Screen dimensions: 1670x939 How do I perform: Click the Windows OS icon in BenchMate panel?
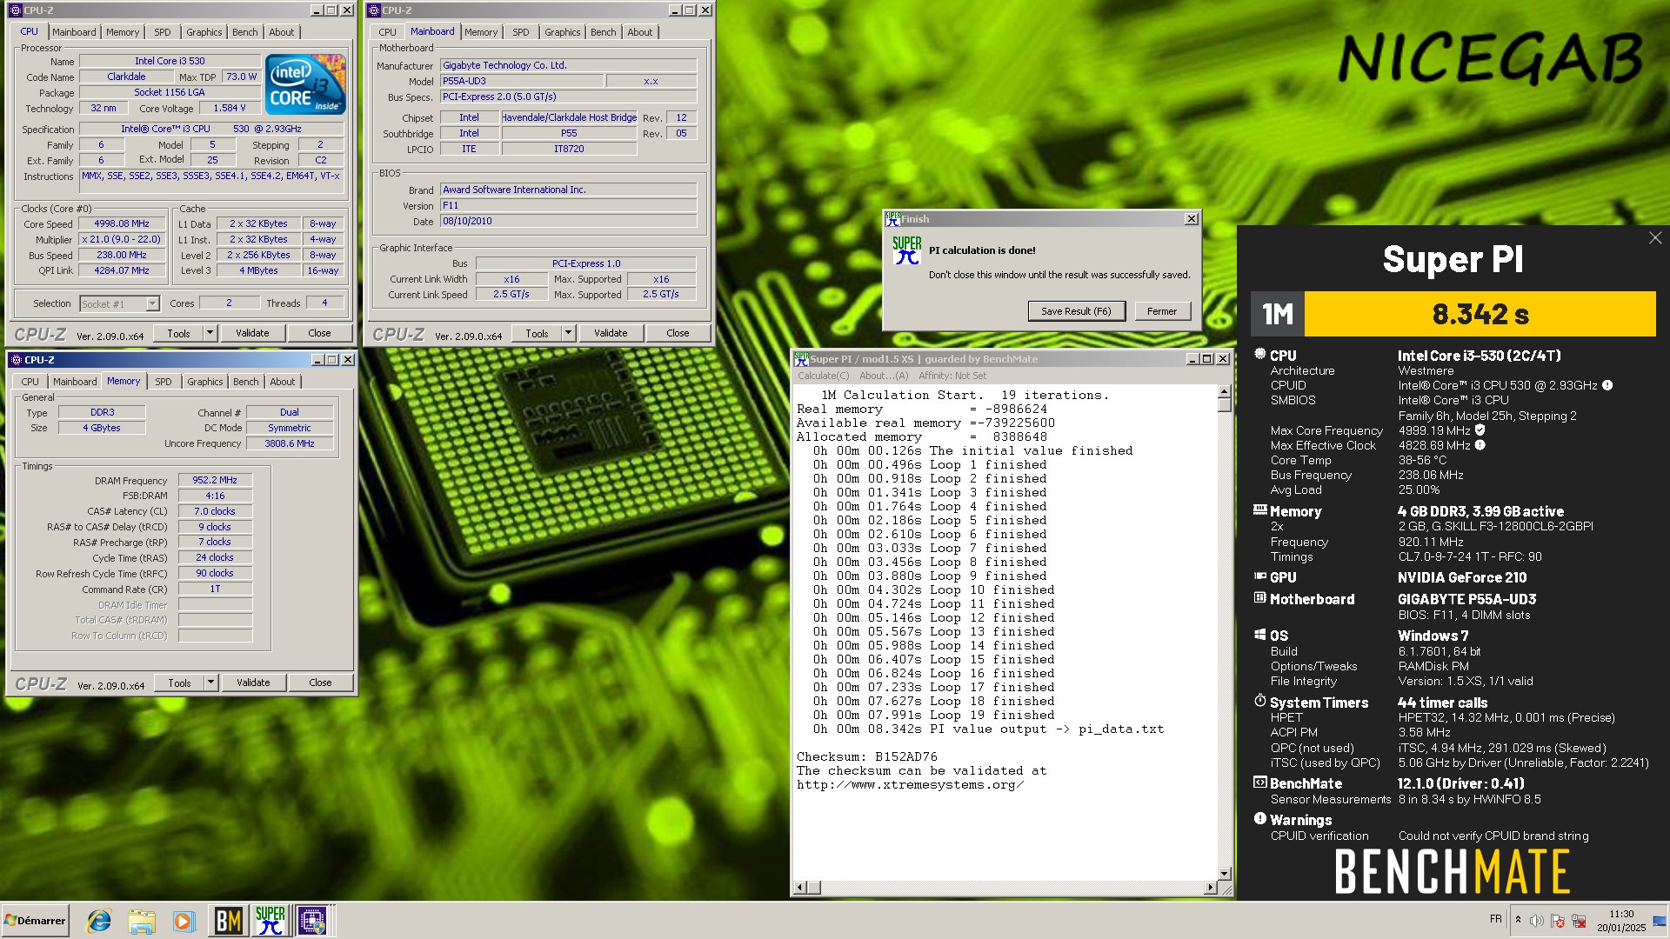pos(1259,635)
